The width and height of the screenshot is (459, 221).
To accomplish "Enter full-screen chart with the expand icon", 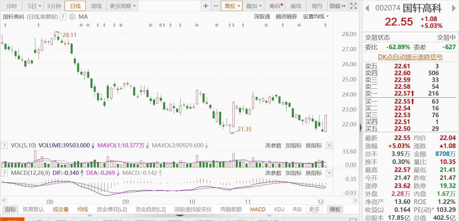I will (x=353, y=6).
